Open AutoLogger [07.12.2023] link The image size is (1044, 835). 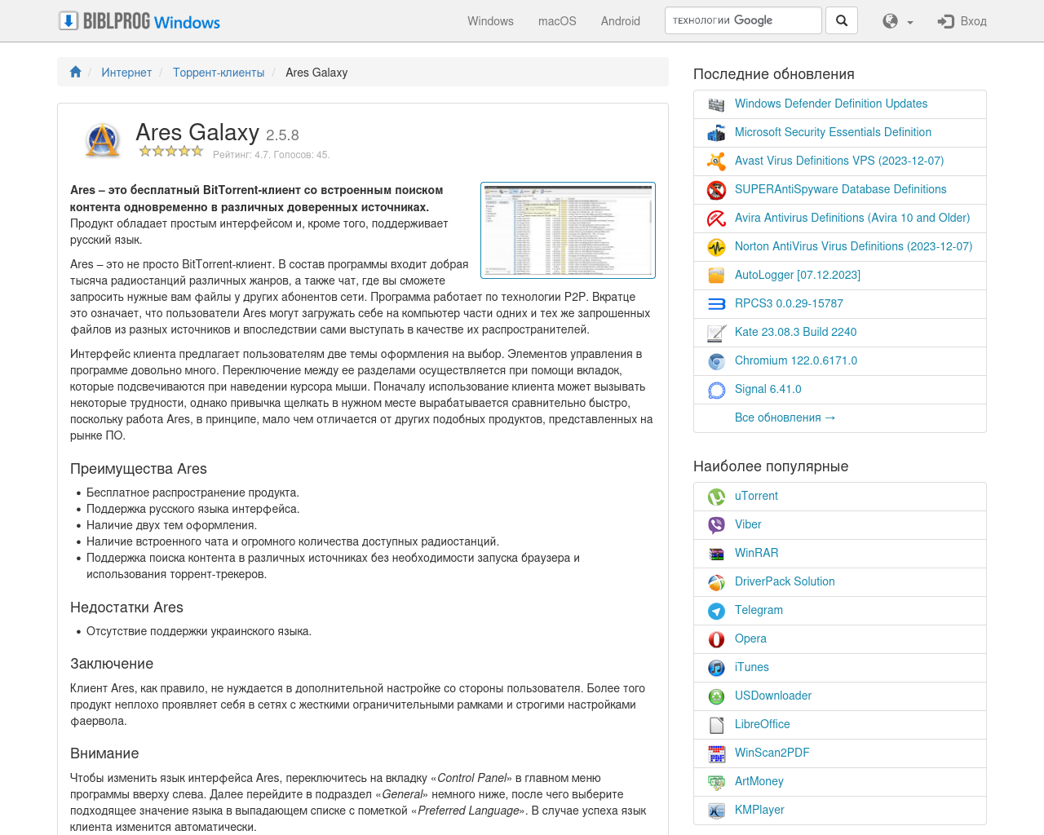click(x=798, y=275)
